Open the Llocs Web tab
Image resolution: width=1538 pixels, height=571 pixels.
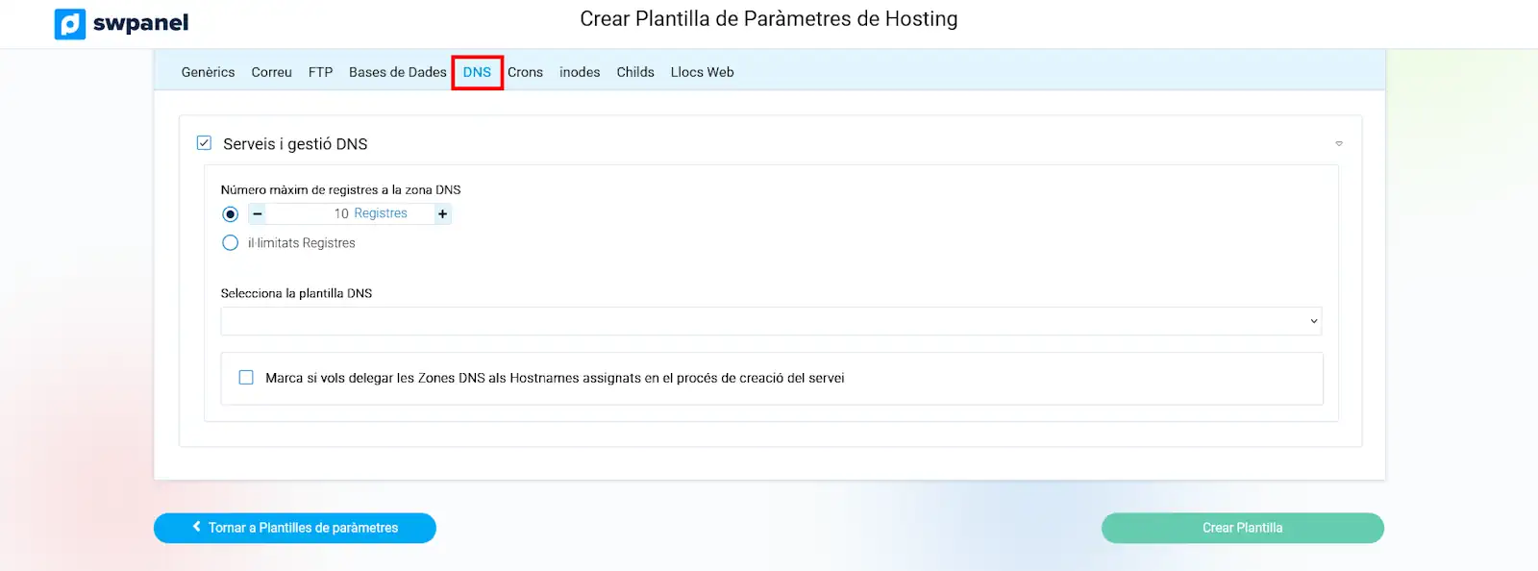click(x=702, y=72)
